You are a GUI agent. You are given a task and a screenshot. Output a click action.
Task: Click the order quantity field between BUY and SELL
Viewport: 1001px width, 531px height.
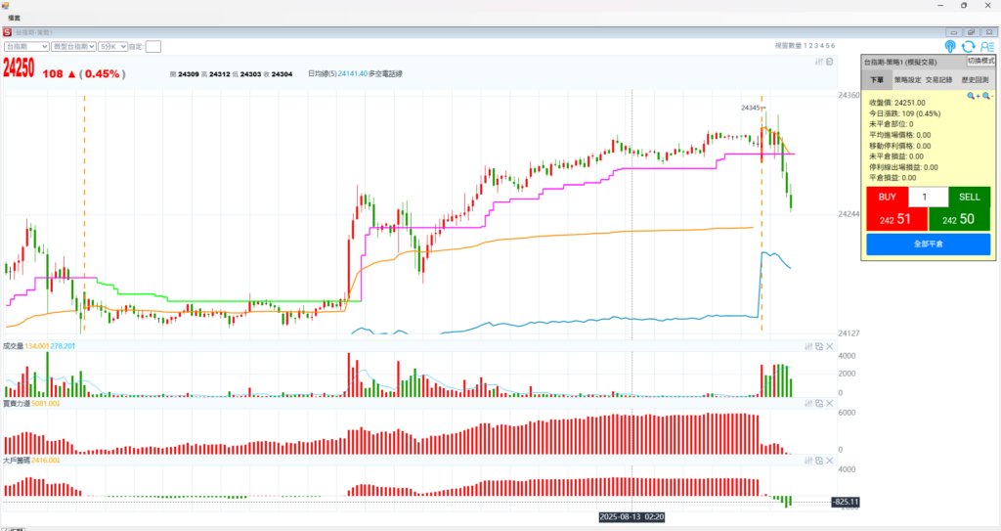(927, 197)
